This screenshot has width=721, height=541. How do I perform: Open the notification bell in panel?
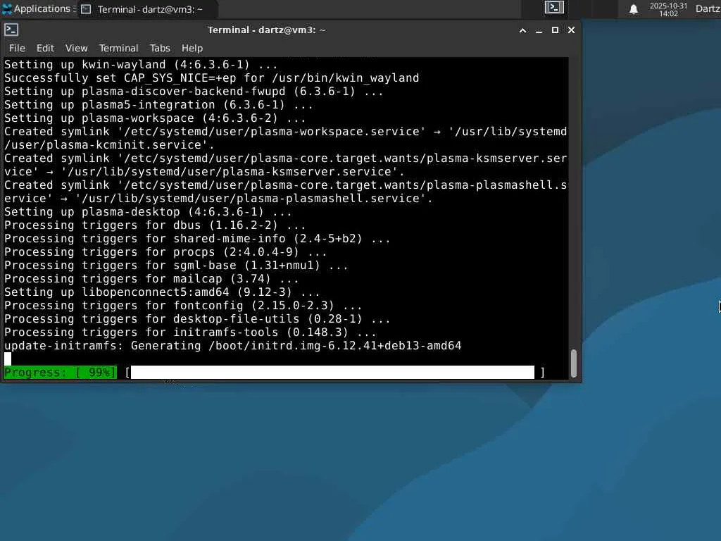634,9
